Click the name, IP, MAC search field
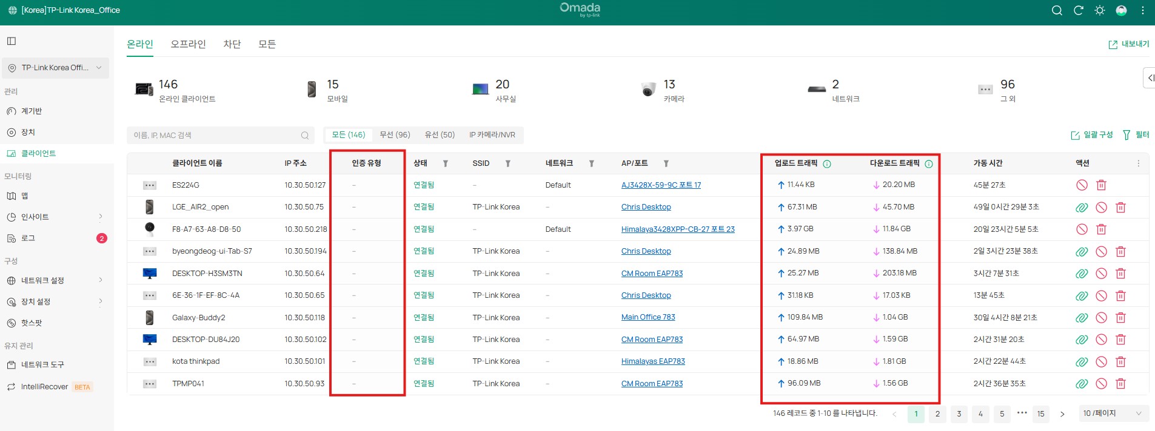 click(x=215, y=136)
